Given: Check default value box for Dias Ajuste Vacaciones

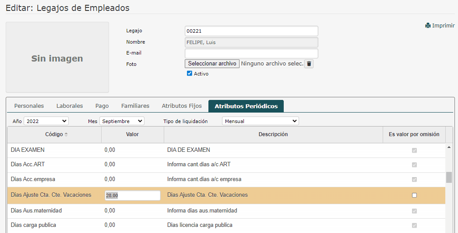Looking at the screenshot, I should click(414, 195).
